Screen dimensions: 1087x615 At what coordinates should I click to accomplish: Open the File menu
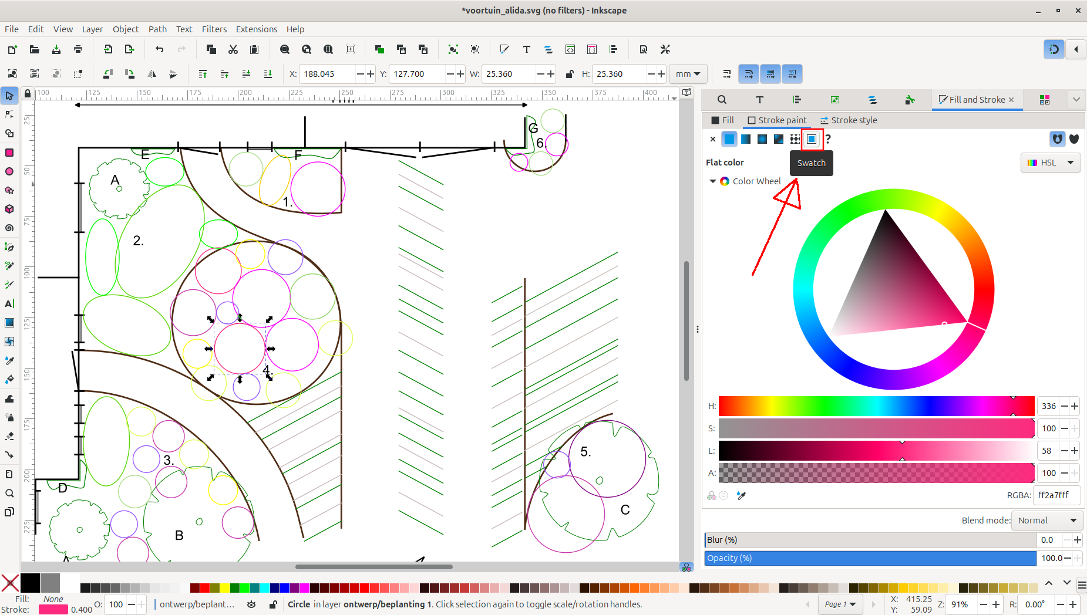[12, 29]
